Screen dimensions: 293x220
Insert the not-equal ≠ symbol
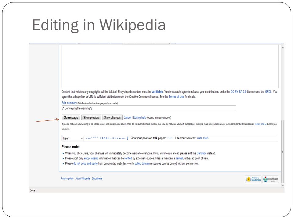[103, 138]
